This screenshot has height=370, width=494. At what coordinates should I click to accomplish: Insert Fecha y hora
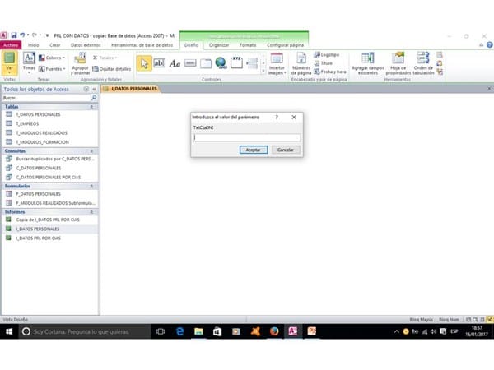330,72
